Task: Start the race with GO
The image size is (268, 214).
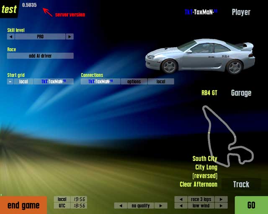Action: 251,205
